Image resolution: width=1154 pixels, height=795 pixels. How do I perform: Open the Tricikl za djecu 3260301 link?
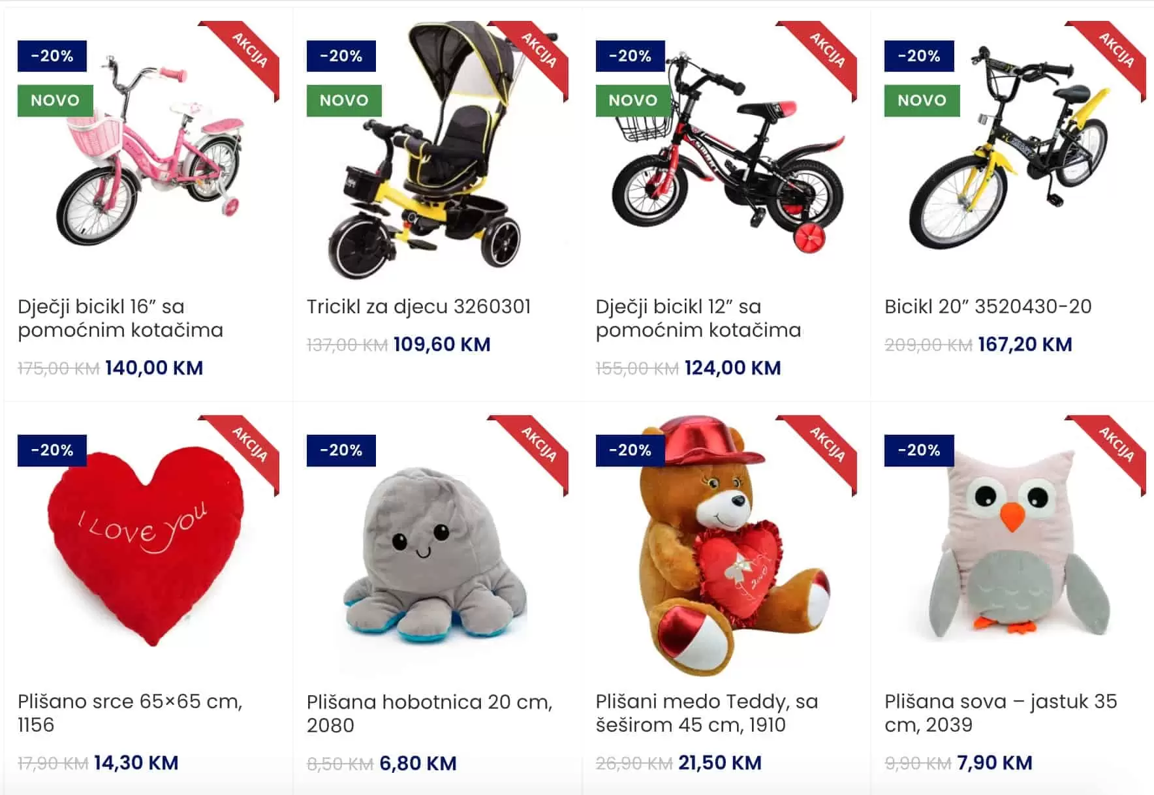pyautogui.click(x=419, y=306)
